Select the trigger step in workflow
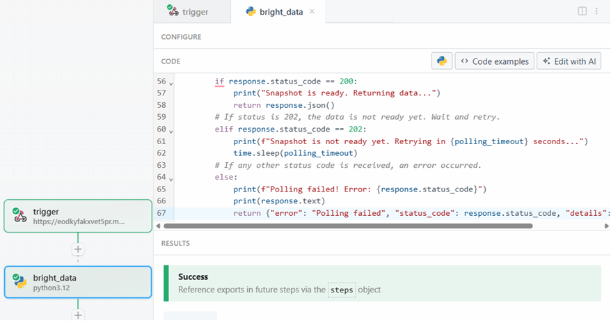 tap(78, 216)
